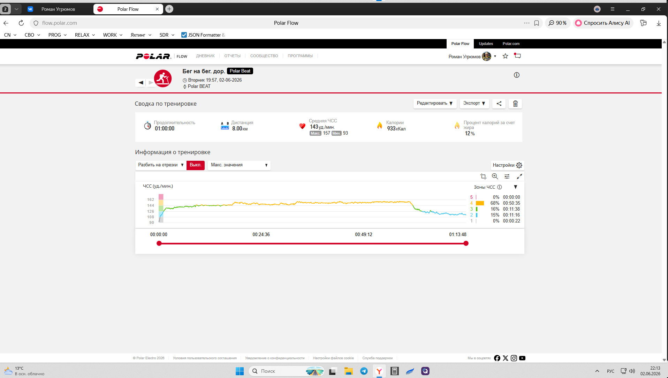This screenshot has width=668, height=378.
Task: Switch to the Роман Угрюмов browser tab
Action: pyautogui.click(x=58, y=9)
